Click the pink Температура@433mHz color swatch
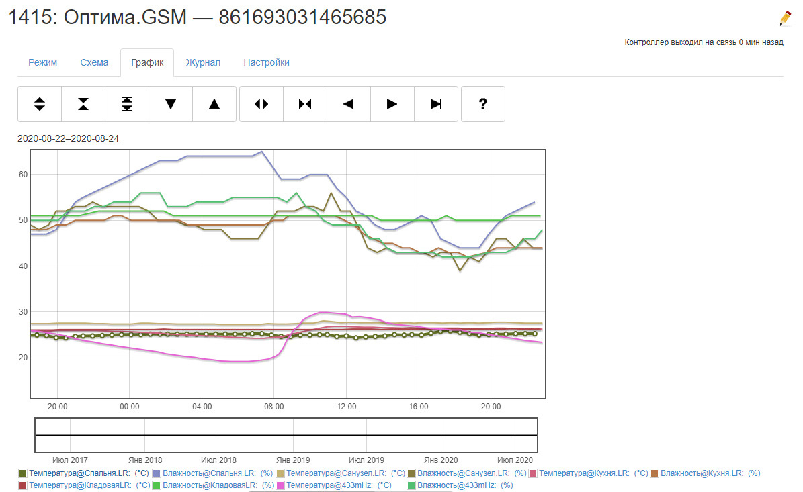Screen dimensions: 803x492 280,485
